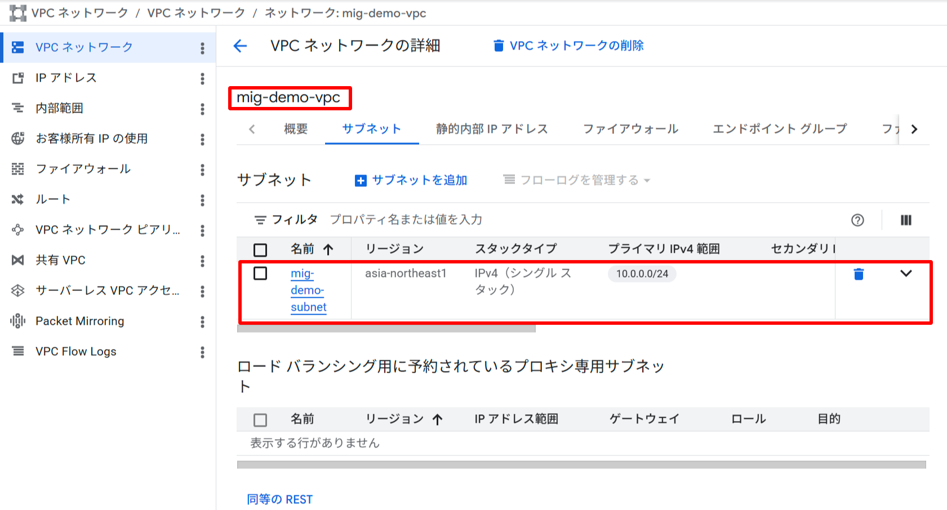Screen dimensions: 947x510
Task: Click サブネットを追加 button
Action: pyautogui.click(x=411, y=180)
